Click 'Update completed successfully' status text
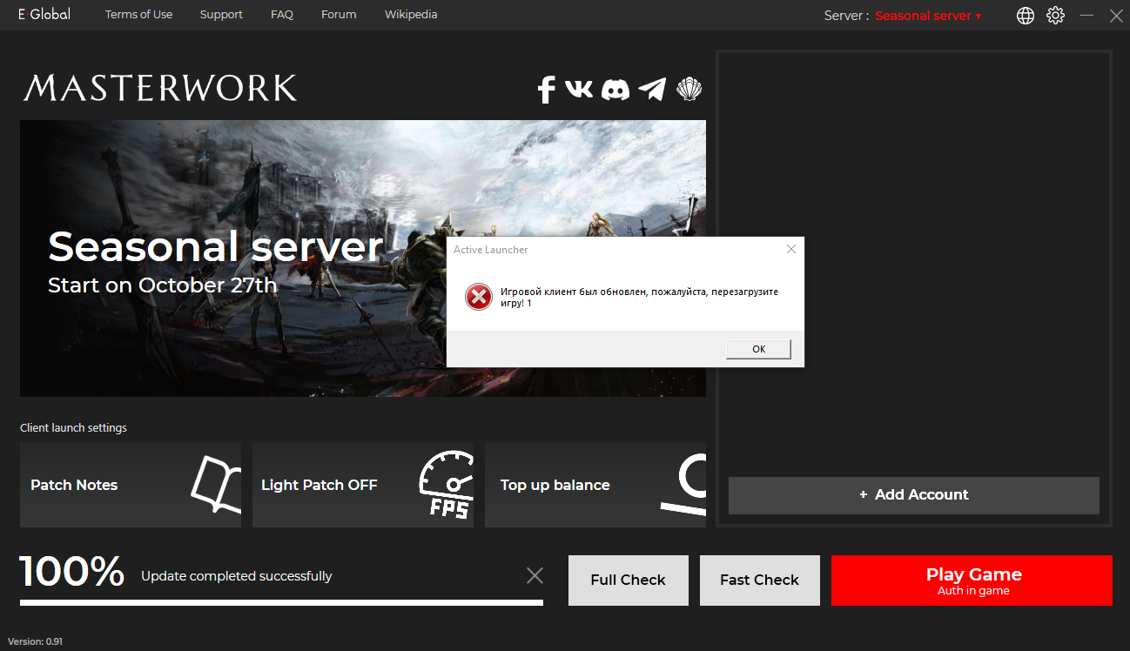The image size is (1130, 651). click(237, 576)
